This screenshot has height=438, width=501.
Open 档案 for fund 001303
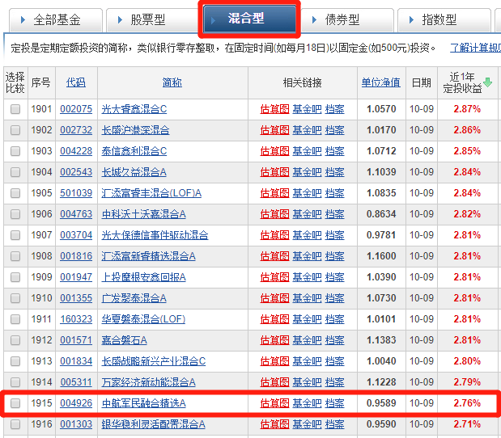coord(334,424)
